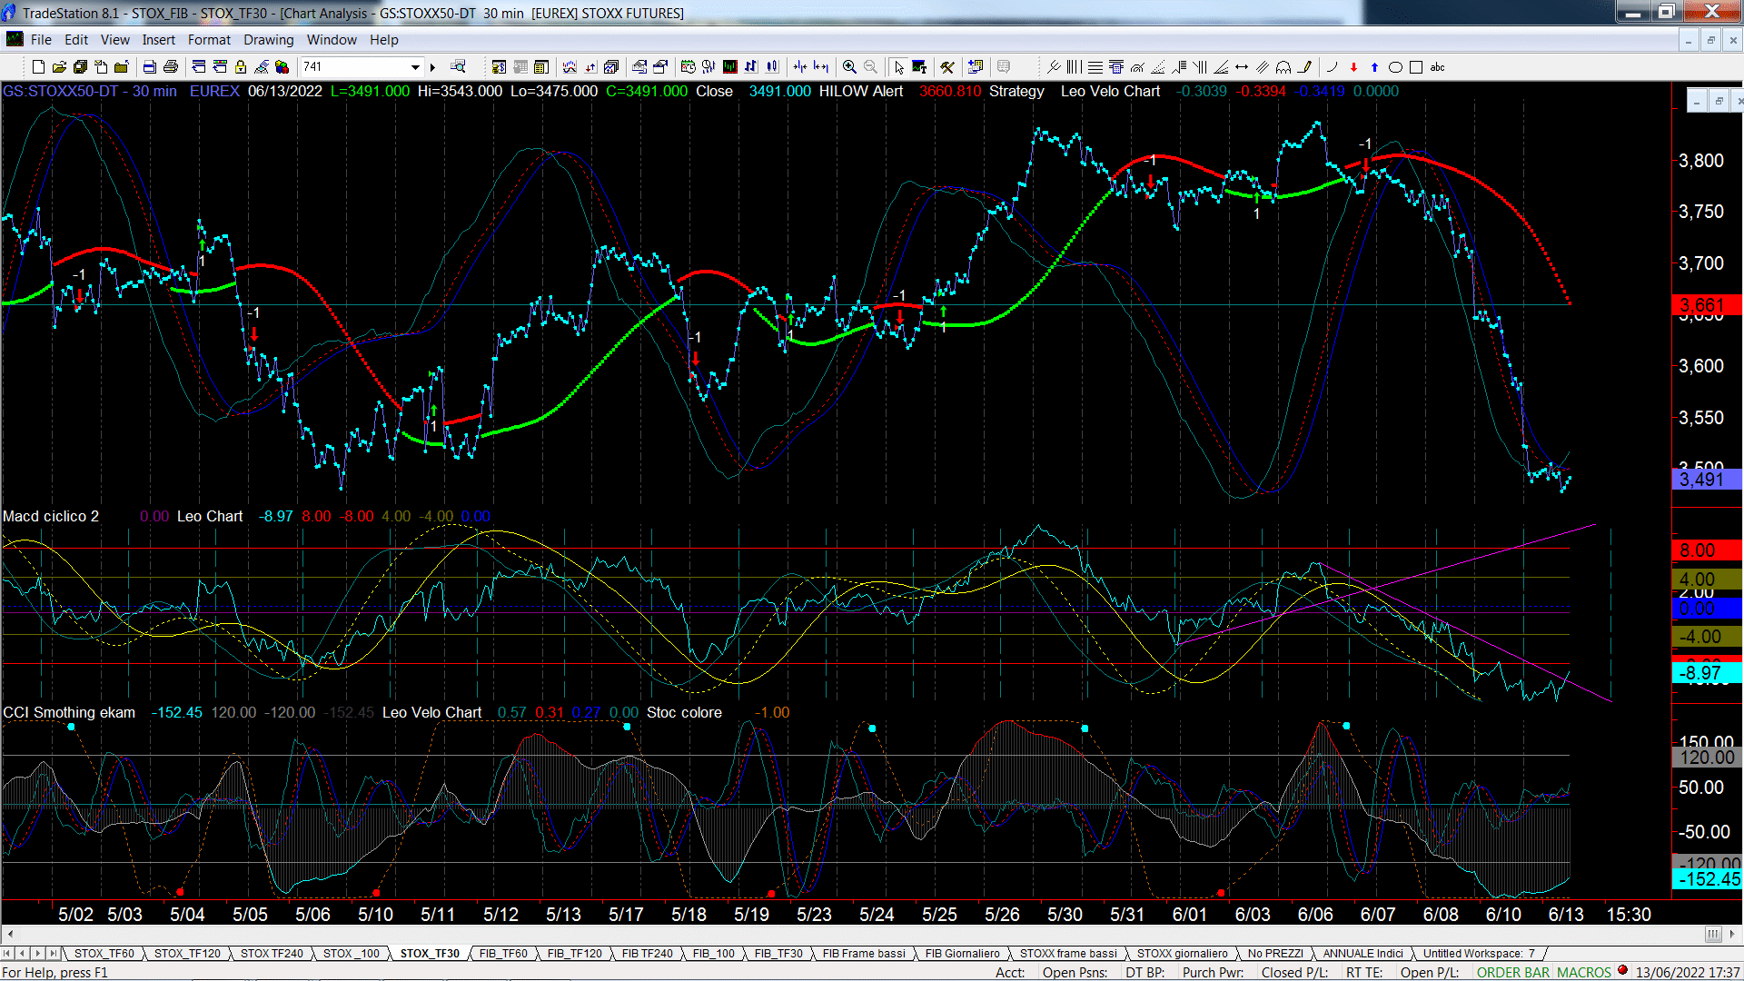Switch to the No PREZZI tab
Image resolution: width=1744 pixels, height=981 pixels.
pyautogui.click(x=1275, y=953)
